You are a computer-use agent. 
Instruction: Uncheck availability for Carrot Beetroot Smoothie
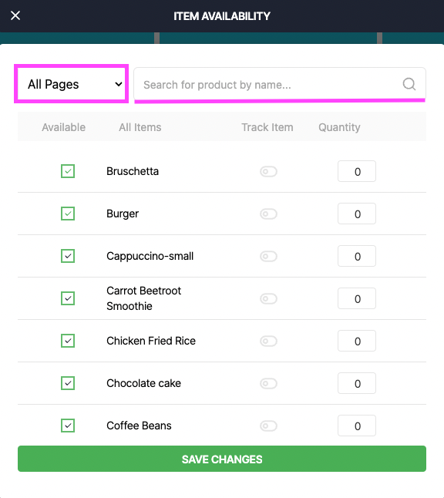[x=68, y=298]
